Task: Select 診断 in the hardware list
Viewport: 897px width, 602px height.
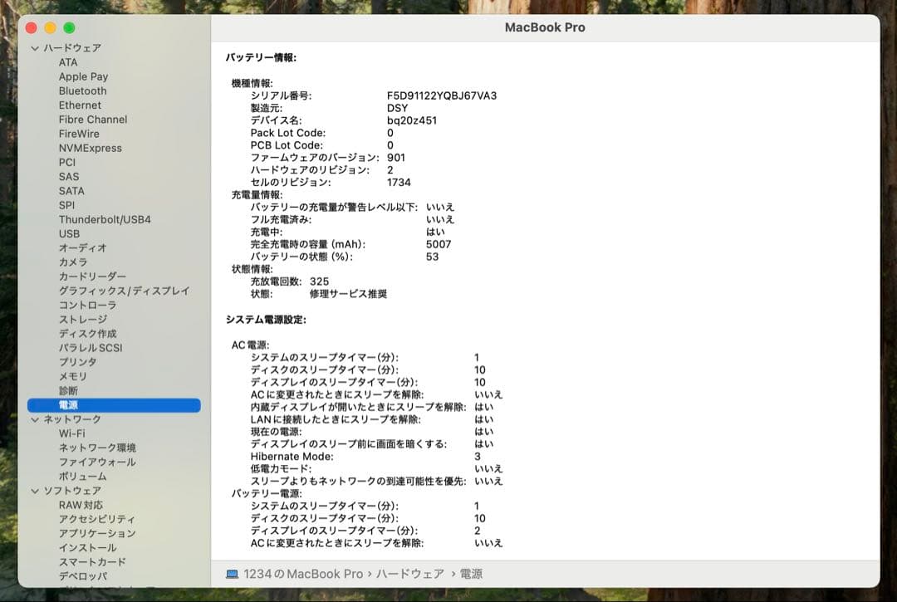Action: pyautogui.click(x=67, y=390)
